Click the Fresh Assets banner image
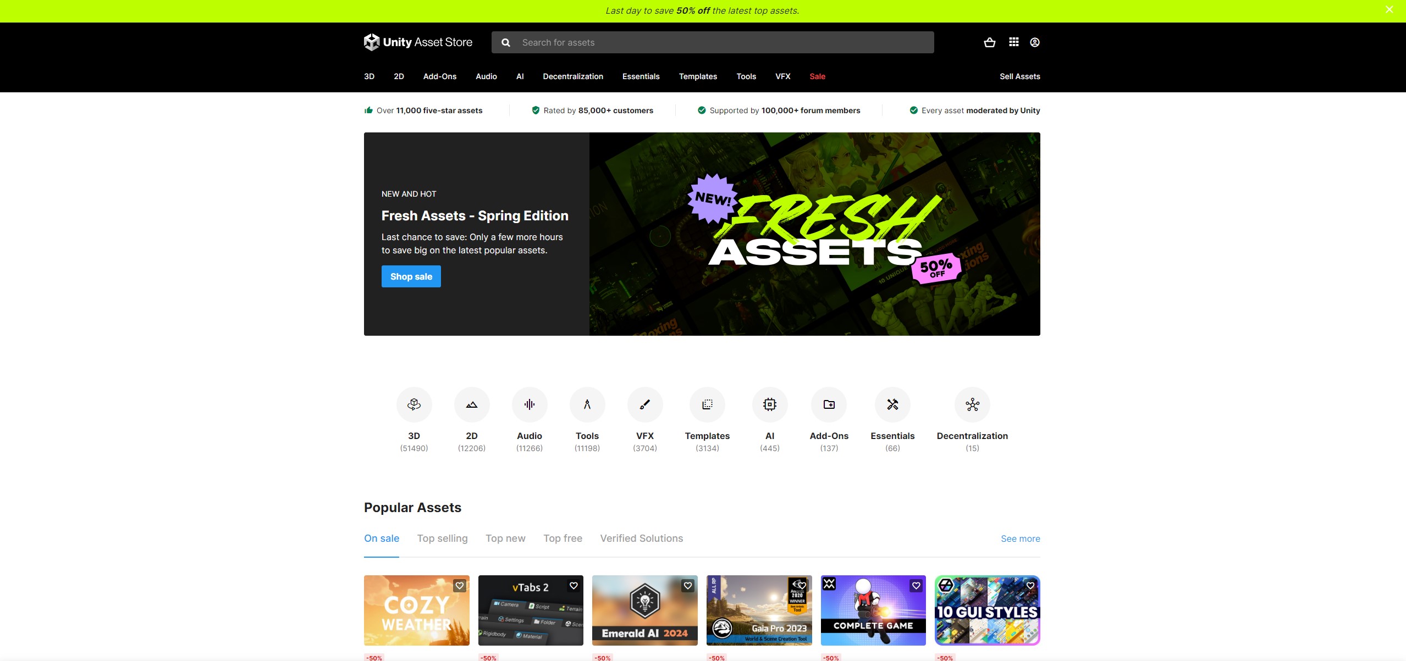This screenshot has height=661, width=1406. click(x=814, y=234)
